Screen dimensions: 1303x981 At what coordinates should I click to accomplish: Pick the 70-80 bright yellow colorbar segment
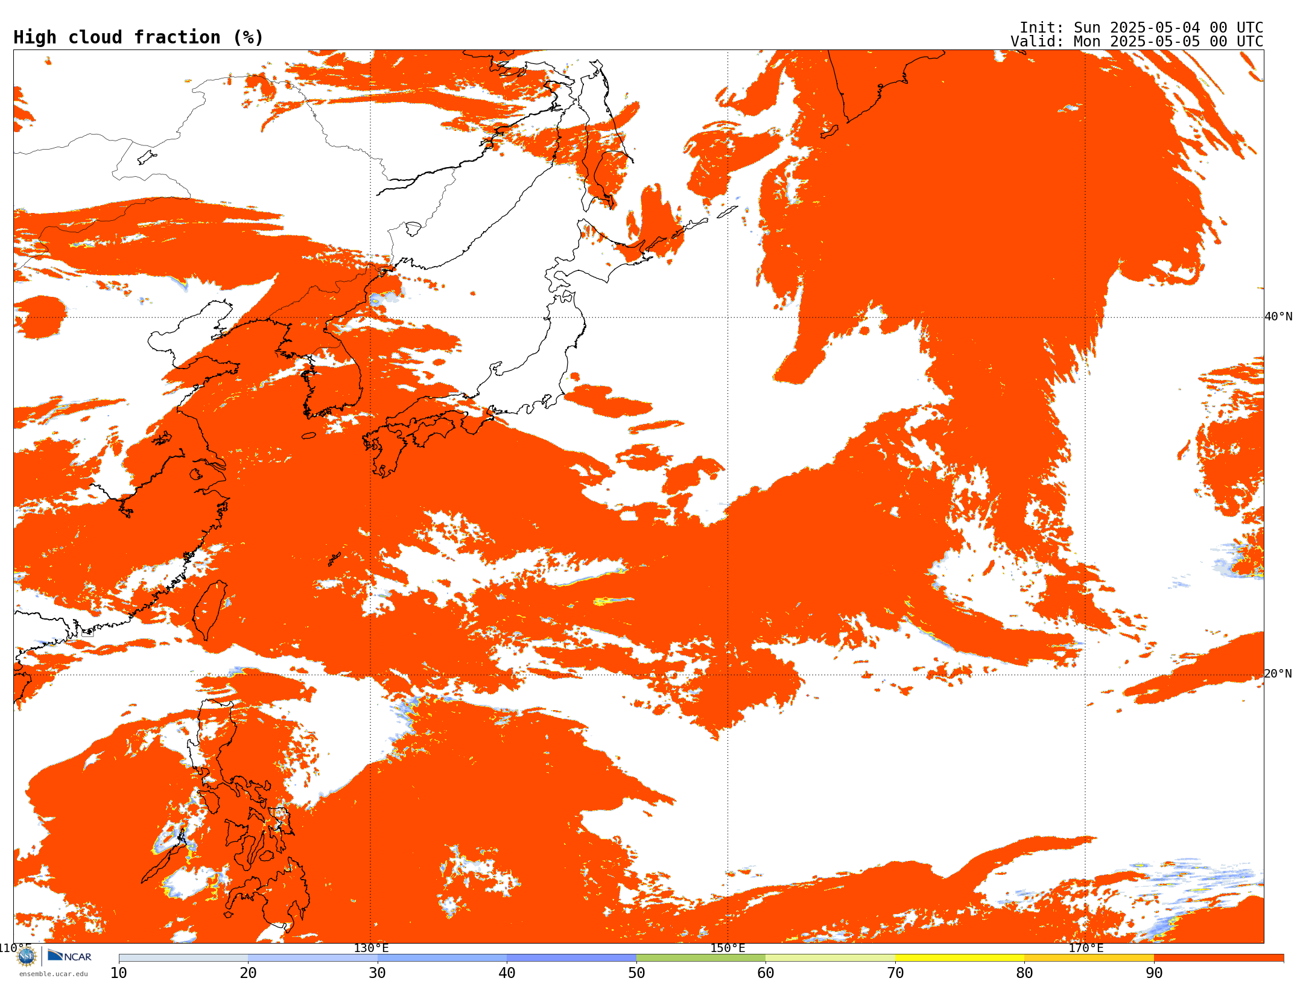pos(960,958)
